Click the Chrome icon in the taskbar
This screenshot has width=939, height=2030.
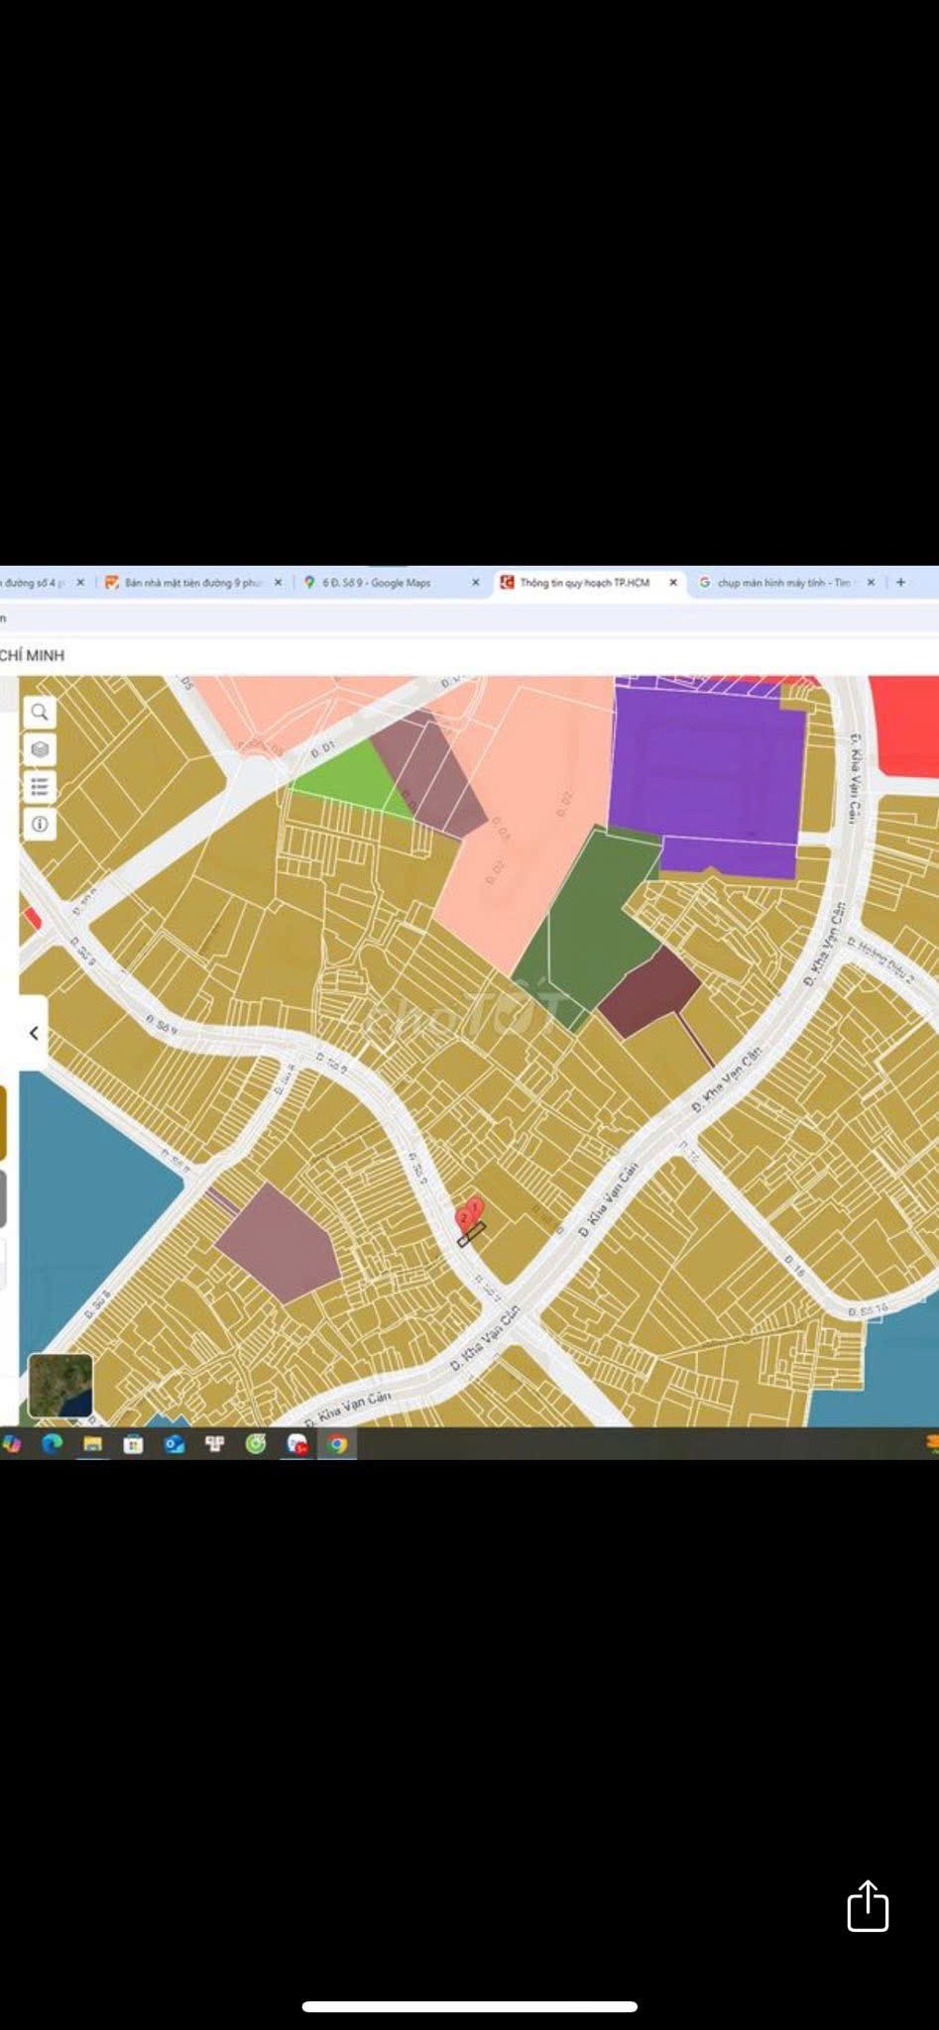337,1444
